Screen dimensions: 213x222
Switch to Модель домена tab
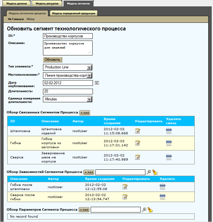[16, 3]
